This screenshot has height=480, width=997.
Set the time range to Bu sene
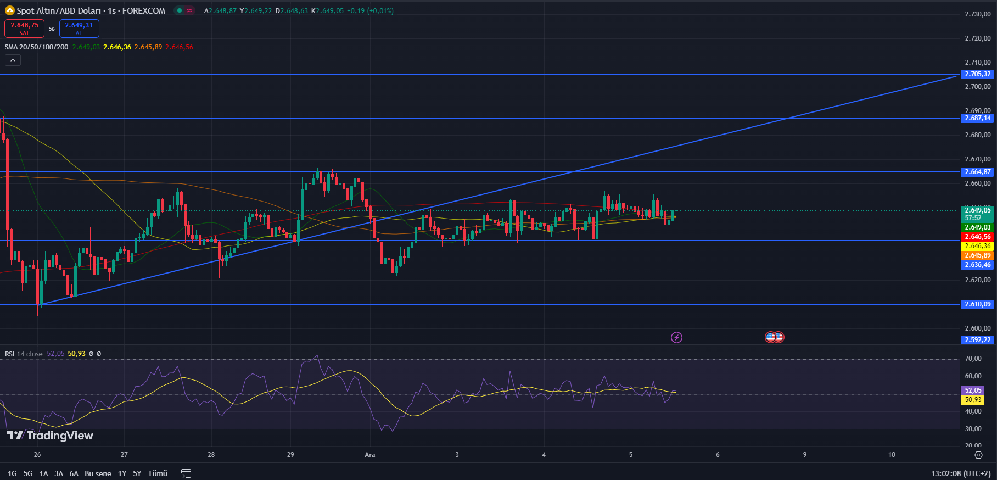click(98, 473)
